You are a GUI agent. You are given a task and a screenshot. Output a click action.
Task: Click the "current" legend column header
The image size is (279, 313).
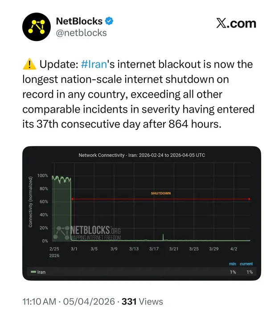click(x=246, y=264)
